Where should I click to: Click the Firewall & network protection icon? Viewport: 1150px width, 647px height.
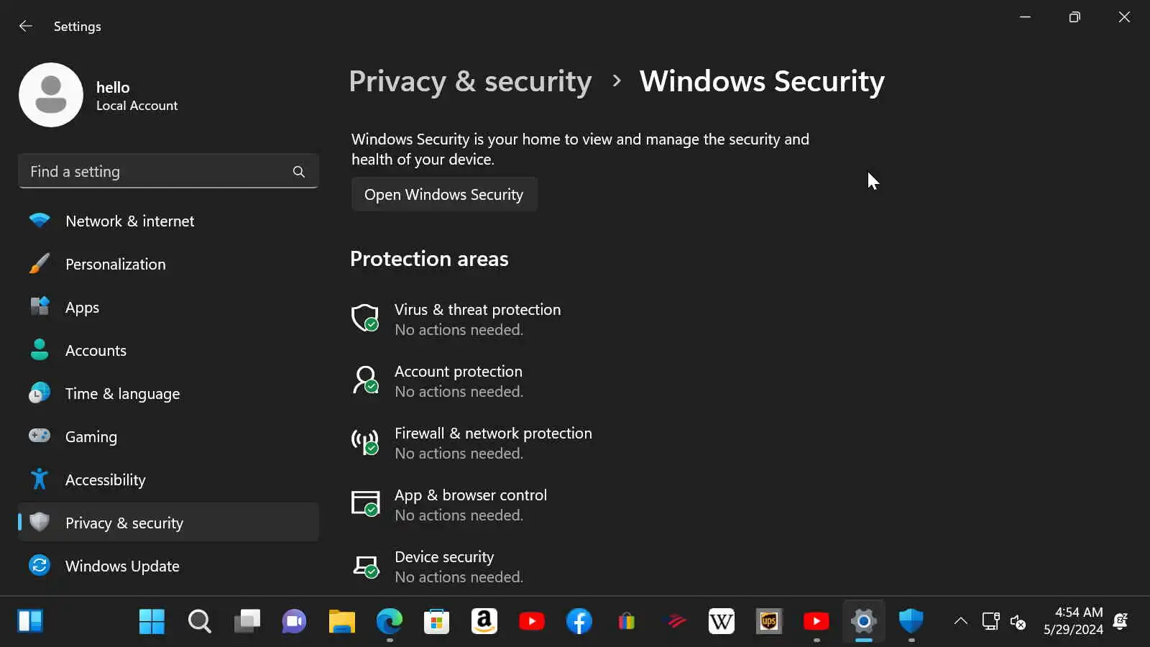365,441
